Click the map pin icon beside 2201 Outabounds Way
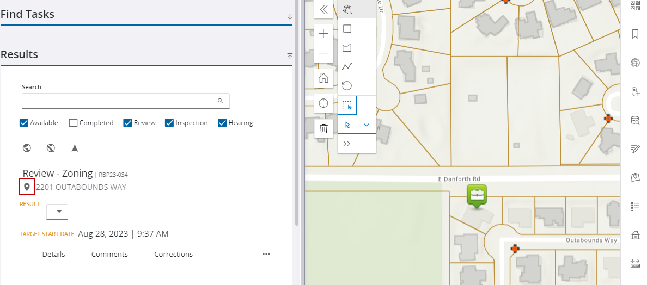 tap(27, 187)
